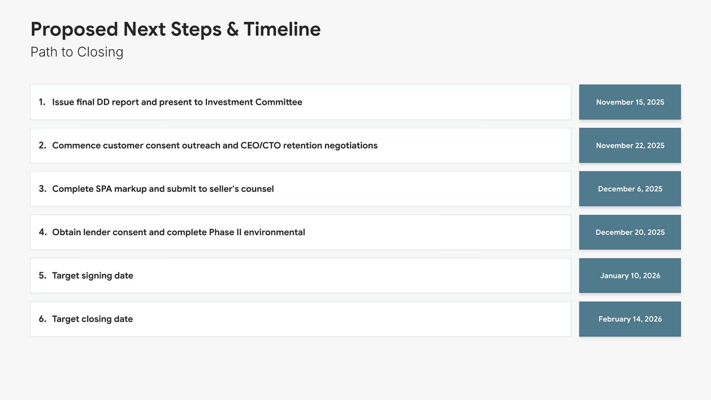Select the December 6, 2025 date box
Viewport: 711px width, 400px height.
[x=630, y=189]
